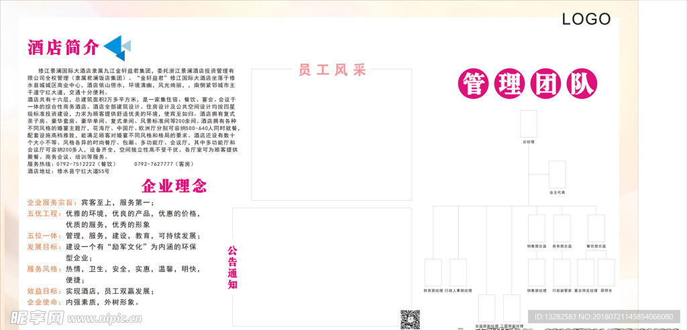Image resolution: width=687 pixels, height=330 pixels.
Task: Click the address line 酒店地址：修水县宁红大道55号
Action: (x=68, y=171)
